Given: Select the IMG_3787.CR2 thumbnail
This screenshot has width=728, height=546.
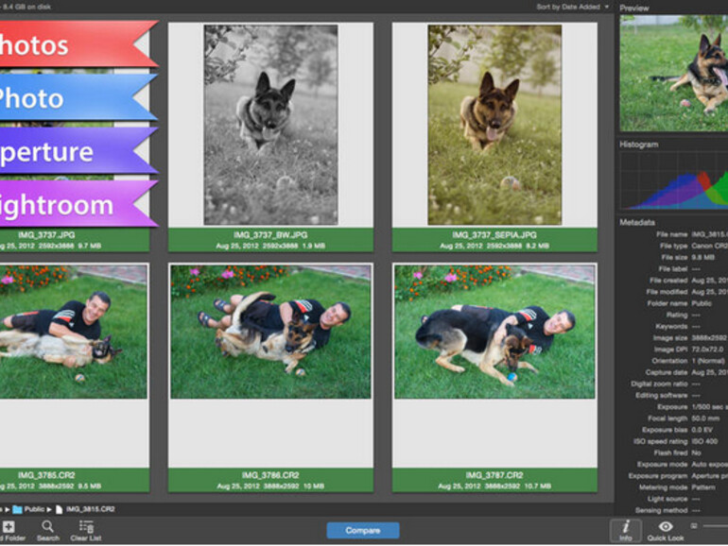Looking at the screenshot, I should [494, 332].
